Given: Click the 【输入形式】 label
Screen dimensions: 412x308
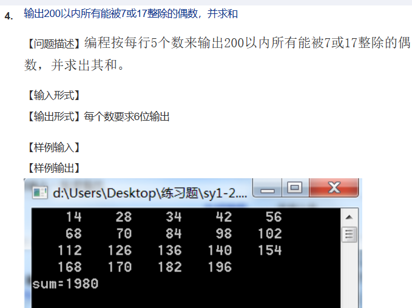Looking at the screenshot, I should [54, 95].
